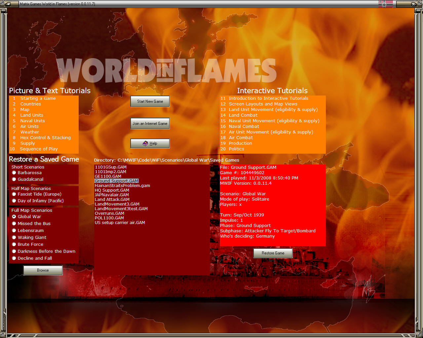The width and height of the screenshot is (423, 338).
Task: Open the Help button
Action: pos(150,143)
